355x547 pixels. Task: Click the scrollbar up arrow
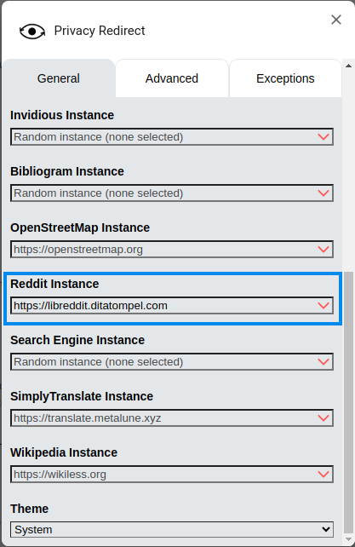(348, 66)
